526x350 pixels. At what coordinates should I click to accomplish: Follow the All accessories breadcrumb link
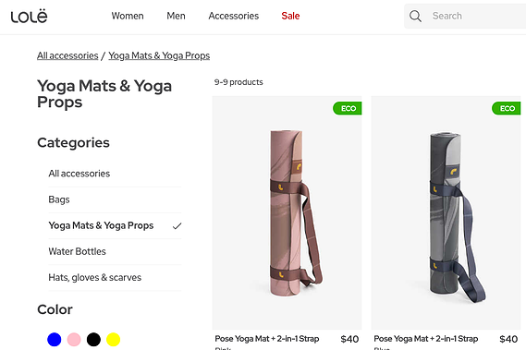pyautogui.click(x=67, y=55)
